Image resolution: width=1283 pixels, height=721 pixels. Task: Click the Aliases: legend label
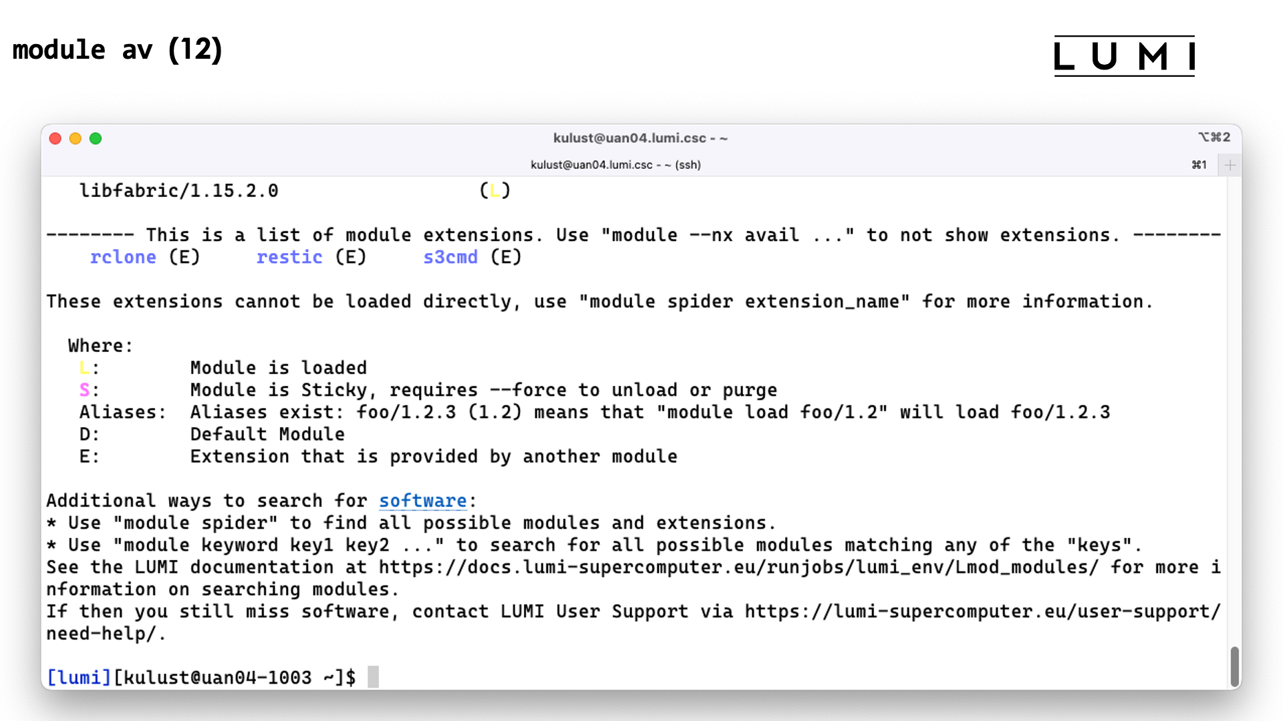pyautogui.click(x=123, y=412)
